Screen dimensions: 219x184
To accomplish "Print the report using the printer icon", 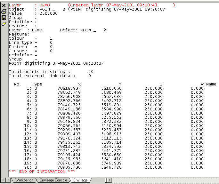I will (x=4, y=12).
